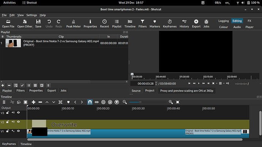Ripple delete with the timeline minus icon
262x147 pixels.
click(40, 102)
